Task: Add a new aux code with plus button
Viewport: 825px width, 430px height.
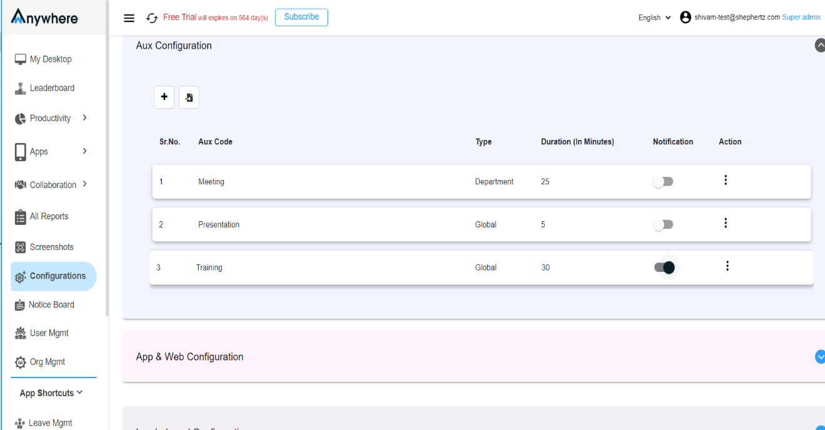Action: 164,97
